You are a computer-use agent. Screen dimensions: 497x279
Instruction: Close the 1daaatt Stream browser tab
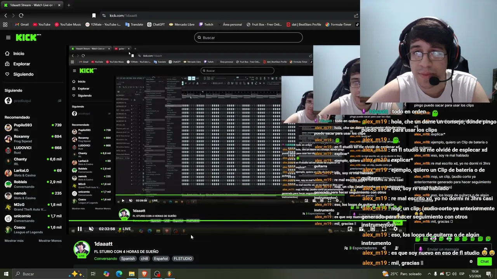coord(59,5)
